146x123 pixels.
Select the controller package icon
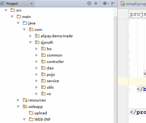pyautogui.click(x=43, y=61)
